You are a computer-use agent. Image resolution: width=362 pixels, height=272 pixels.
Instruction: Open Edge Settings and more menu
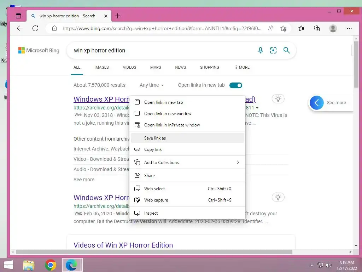(349, 28)
